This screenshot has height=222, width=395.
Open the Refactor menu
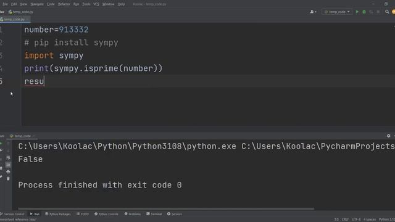(x=64, y=4)
